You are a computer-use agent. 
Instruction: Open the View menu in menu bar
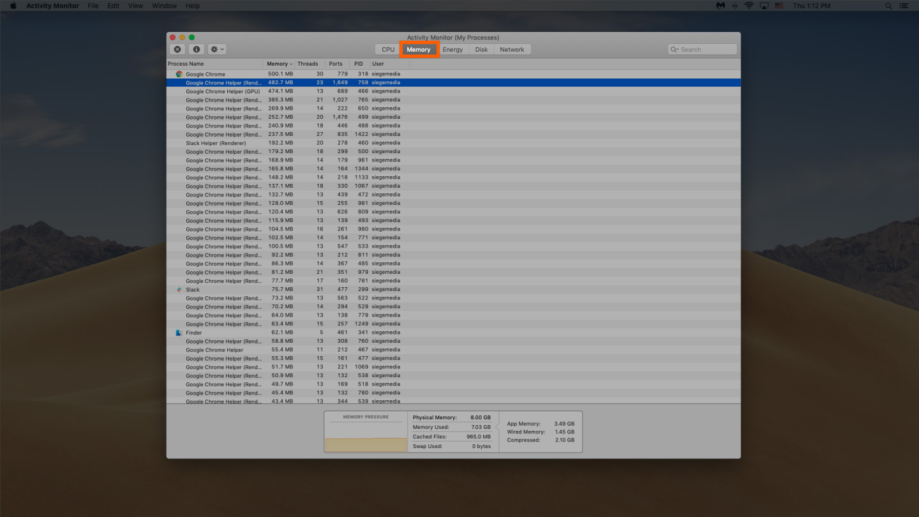[135, 6]
